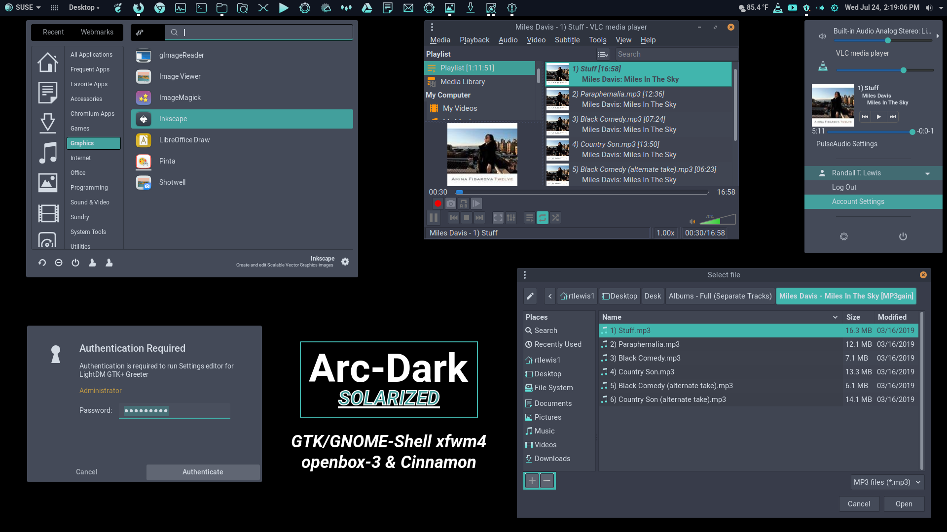Screen dimensions: 947x532
Task: Skip to next track in VLC controls
Action: [x=479, y=218]
